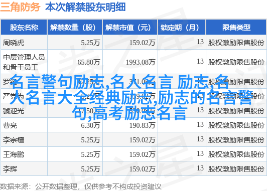
Task: Select the 中层管理人员和骨干员工 row name
Action: [24, 62]
